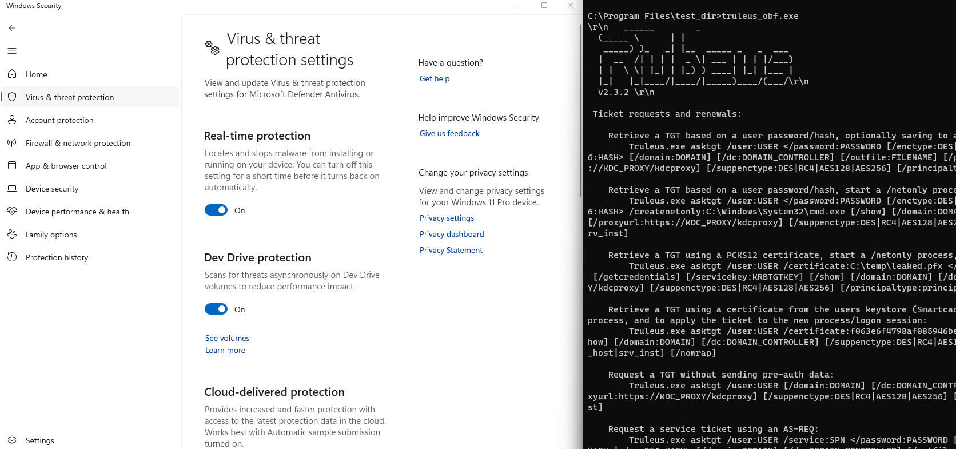The width and height of the screenshot is (956, 449).
Task: Click the Virus & threat protection settings title
Action: [x=290, y=49]
